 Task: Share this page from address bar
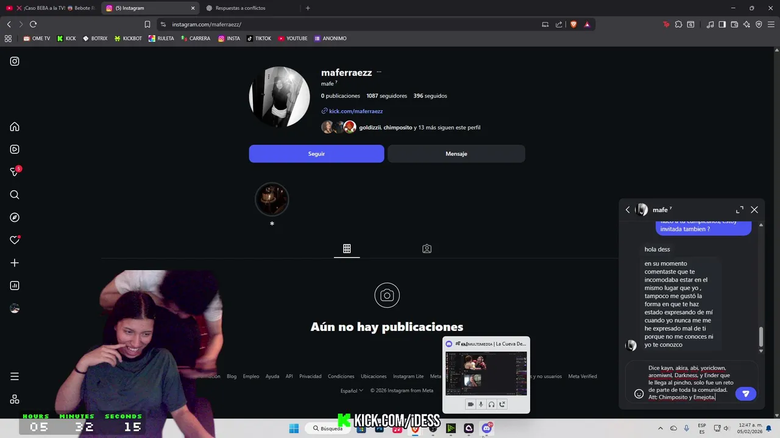pyautogui.click(x=559, y=24)
